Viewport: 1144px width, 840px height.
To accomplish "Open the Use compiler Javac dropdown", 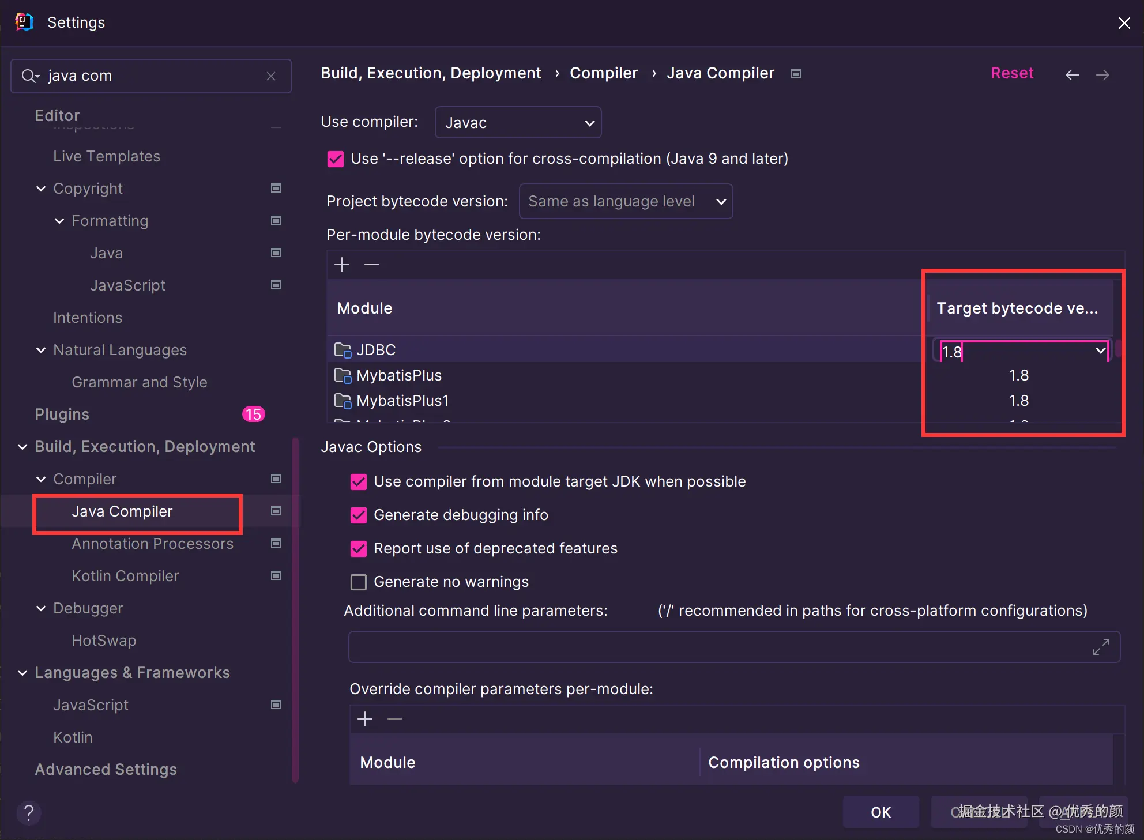I will click(x=518, y=123).
